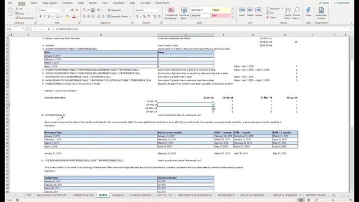Toggle Italic formatting
The height and width of the screenshot is (202, 359).
pos(45,16)
